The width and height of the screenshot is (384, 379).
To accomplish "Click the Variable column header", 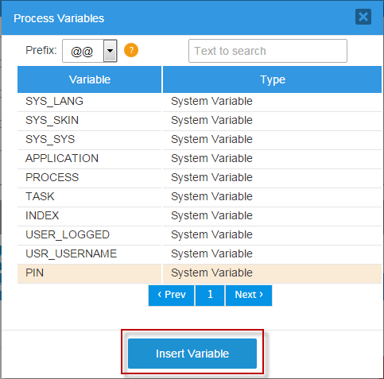I will pyautogui.click(x=89, y=79).
